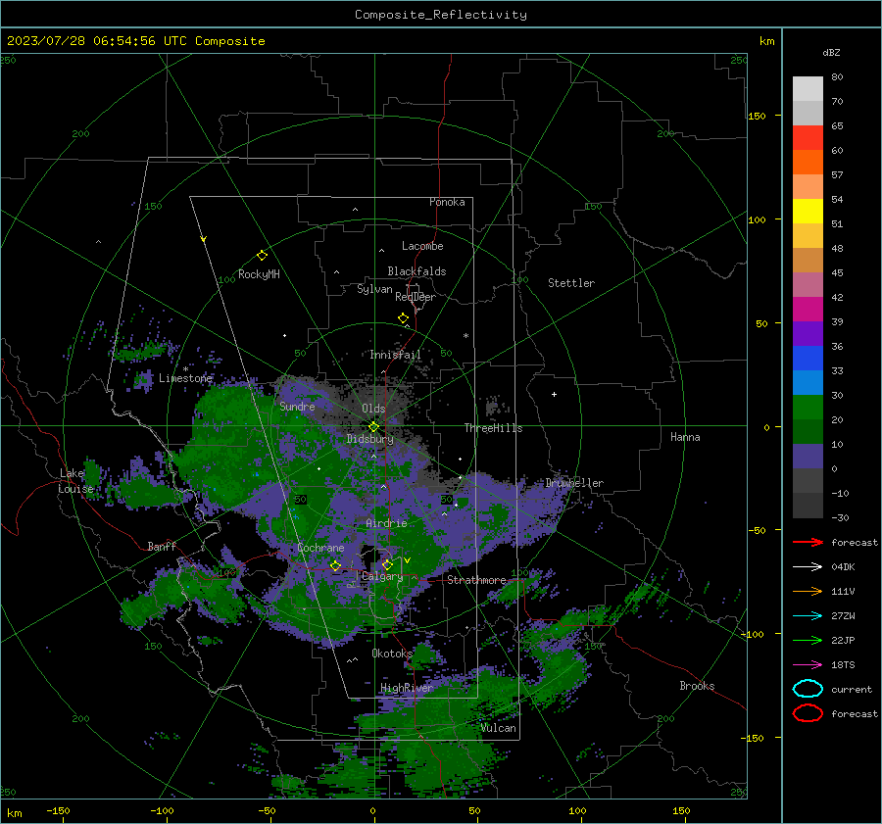Click the Didsbury town label
Image resolution: width=882 pixels, height=824 pixels.
point(370,439)
